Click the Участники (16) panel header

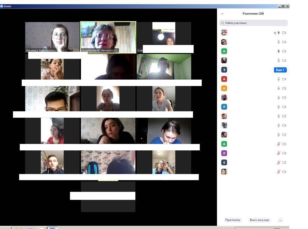pyautogui.click(x=253, y=14)
